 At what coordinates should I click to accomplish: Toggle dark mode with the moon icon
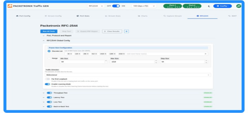coord(209,6)
